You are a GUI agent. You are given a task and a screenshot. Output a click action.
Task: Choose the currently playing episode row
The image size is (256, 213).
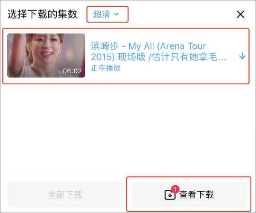pyautogui.click(x=126, y=56)
